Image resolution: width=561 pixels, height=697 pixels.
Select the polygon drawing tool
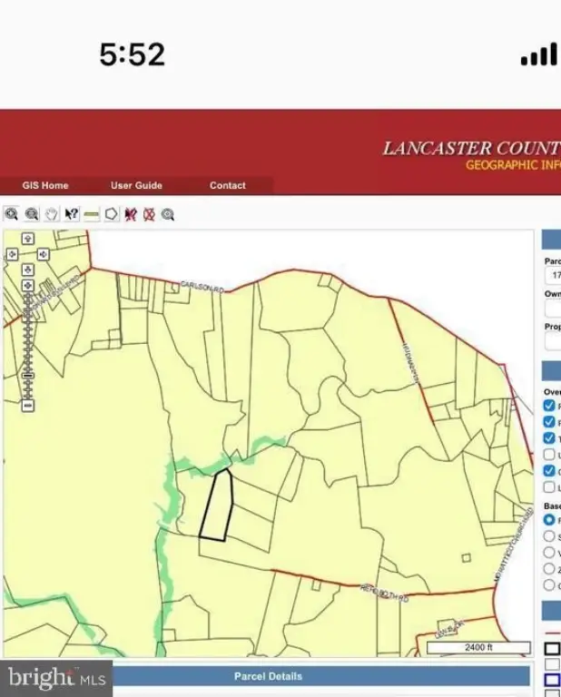click(111, 214)
